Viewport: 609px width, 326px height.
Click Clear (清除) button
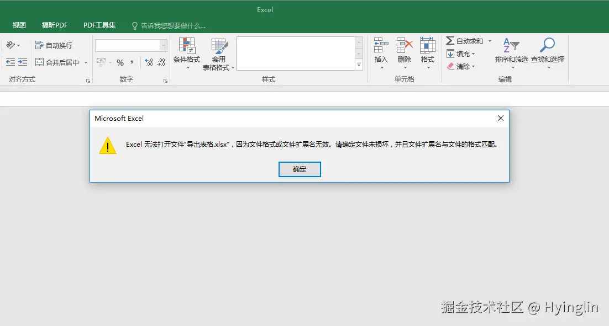pos(461,66)
